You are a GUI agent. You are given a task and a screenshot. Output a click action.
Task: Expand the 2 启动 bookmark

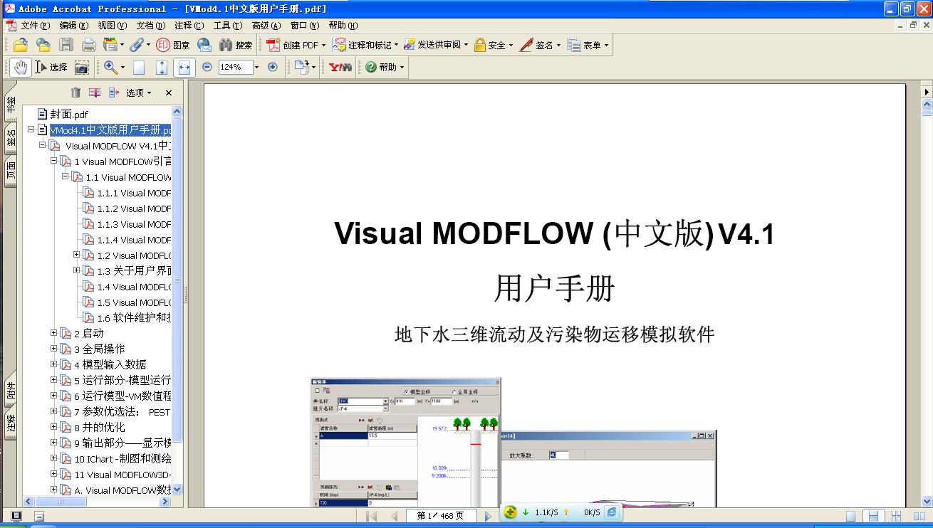(54, 333)
